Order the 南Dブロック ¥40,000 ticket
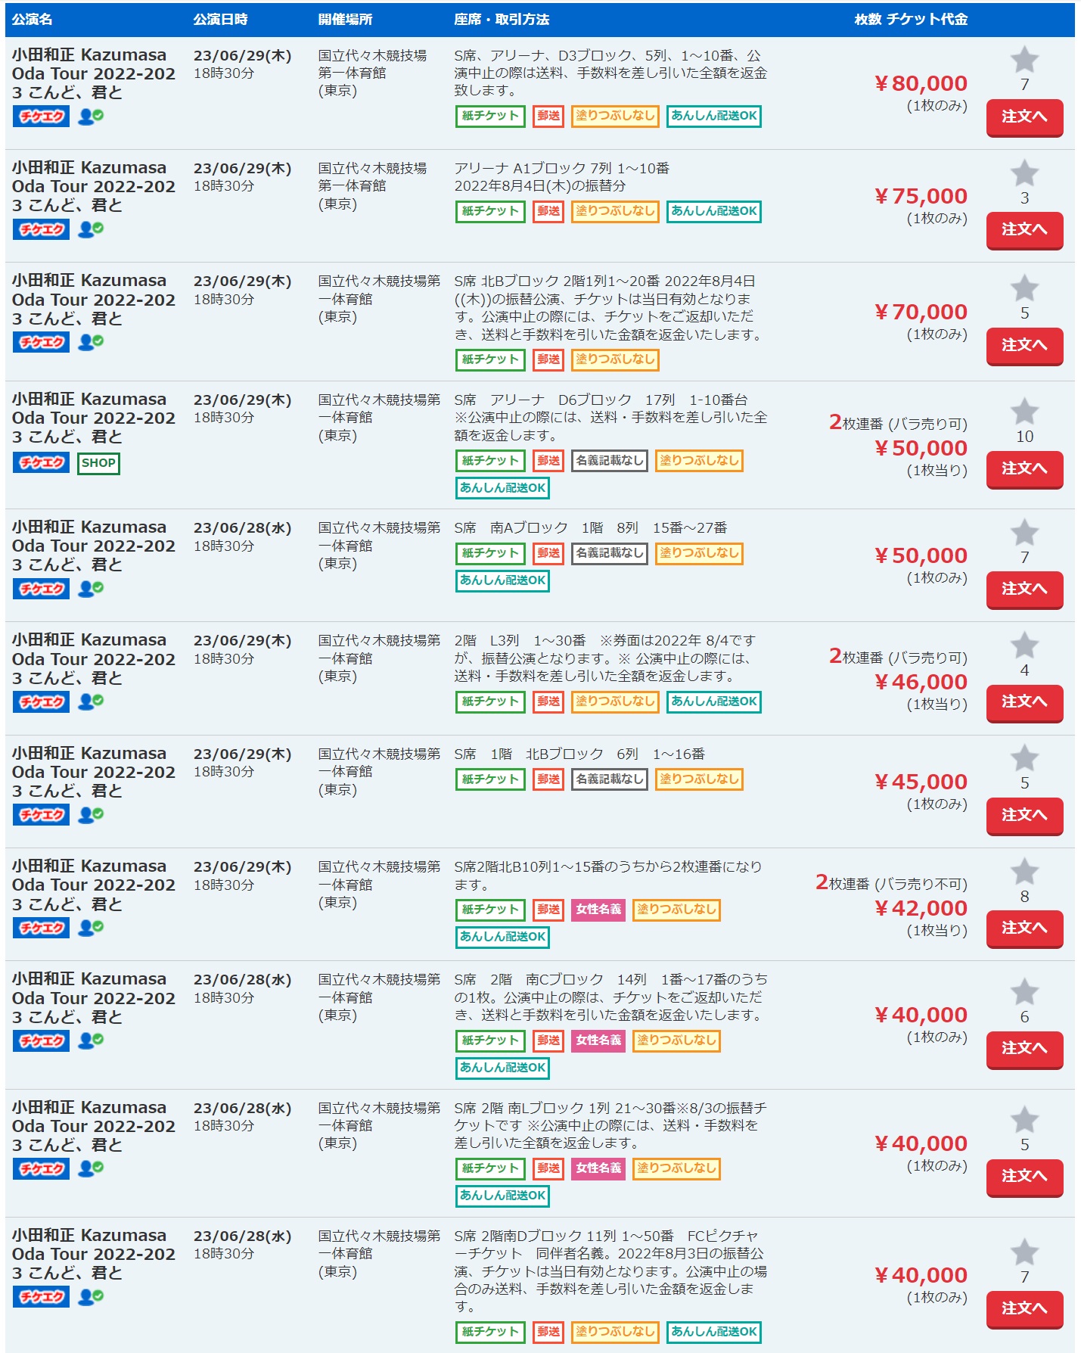Screen dimensions: 1081x1353 (1024, 1309)
